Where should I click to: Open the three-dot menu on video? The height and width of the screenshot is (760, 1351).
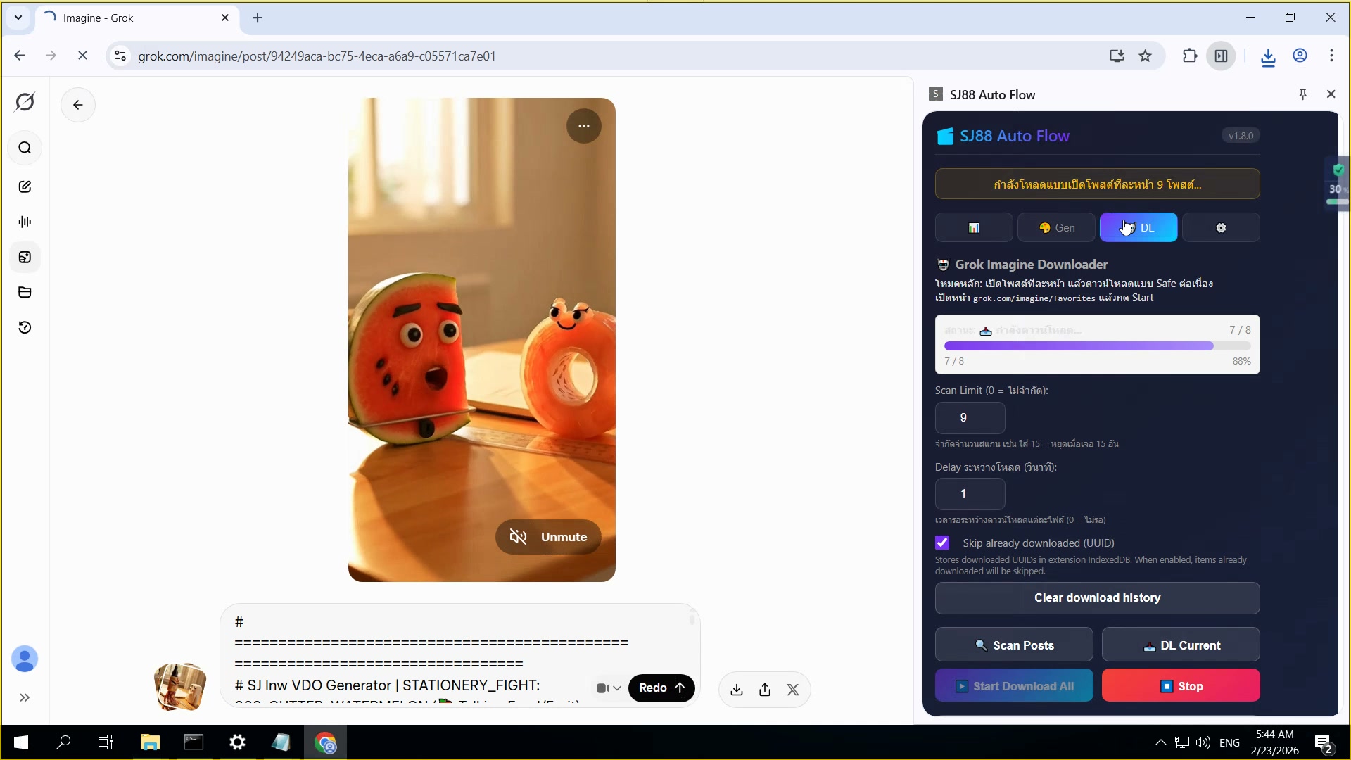583,126
